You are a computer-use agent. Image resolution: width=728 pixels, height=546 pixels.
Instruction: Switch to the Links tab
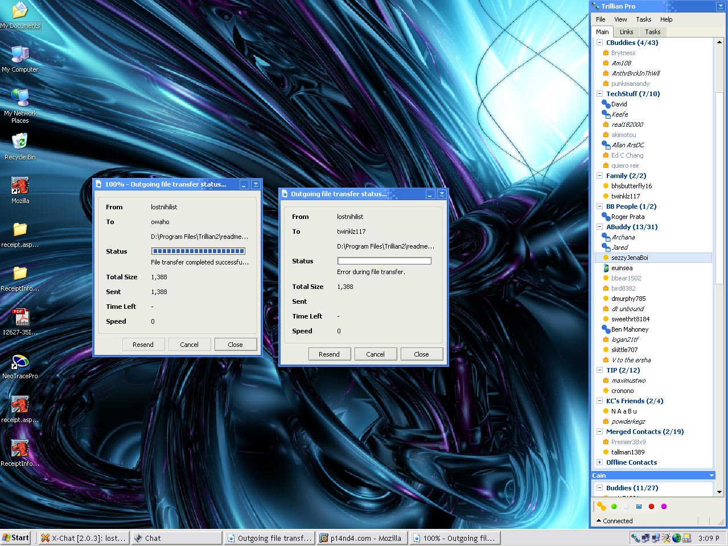pos(626,32)
